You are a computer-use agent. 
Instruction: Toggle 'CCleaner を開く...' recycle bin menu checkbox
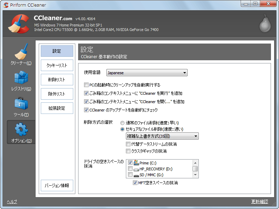pyautogui.click(x=86, y=101)
